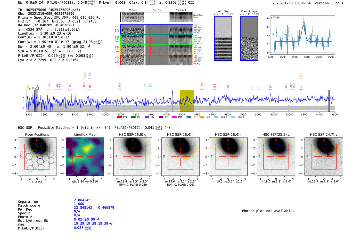Open the Fiber Positions thumbnail
Viewport: 361px width, 246px height.
coord(37,156)
